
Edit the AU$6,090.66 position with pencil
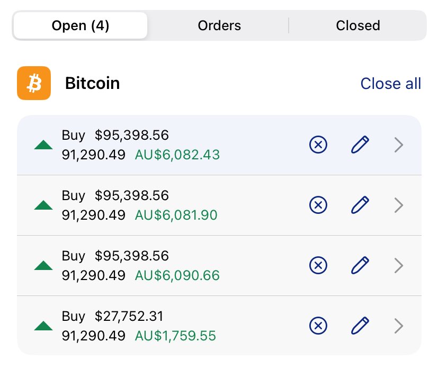pyautogui.click(x=360, y=265)
